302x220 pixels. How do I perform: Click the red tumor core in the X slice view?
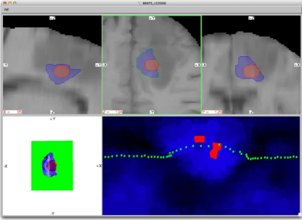pos(62,71)
